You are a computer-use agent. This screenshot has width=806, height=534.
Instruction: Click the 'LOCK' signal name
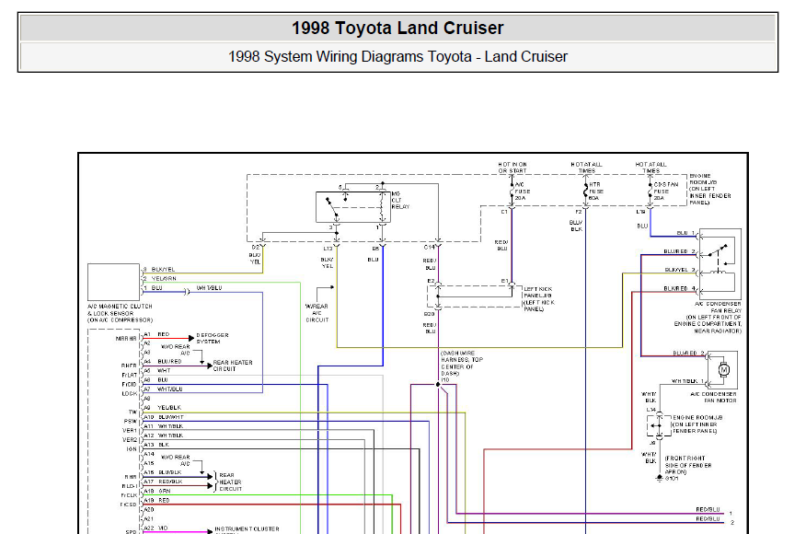(x=130, y=393)
